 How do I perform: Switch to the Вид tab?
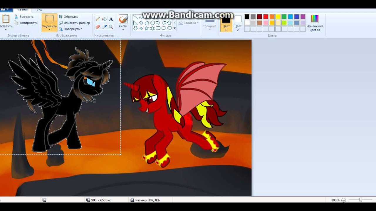(39, 10)
